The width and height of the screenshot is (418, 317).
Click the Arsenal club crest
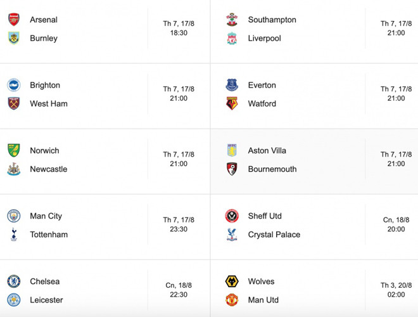coord(13,20)
